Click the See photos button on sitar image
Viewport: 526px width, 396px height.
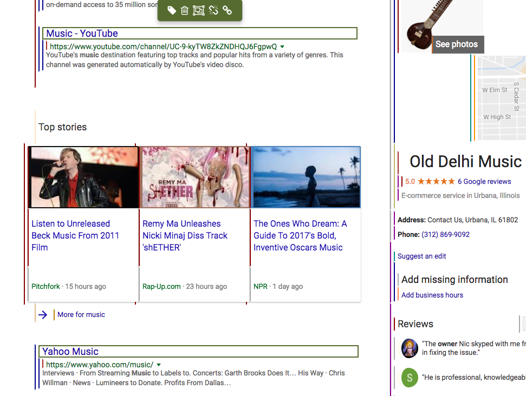(458, 44)
